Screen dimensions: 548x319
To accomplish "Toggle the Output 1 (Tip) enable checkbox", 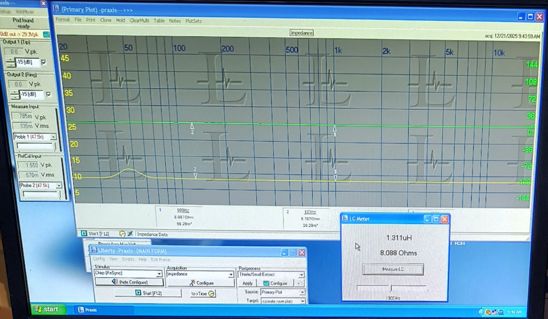I will click(x=44, y=63).
